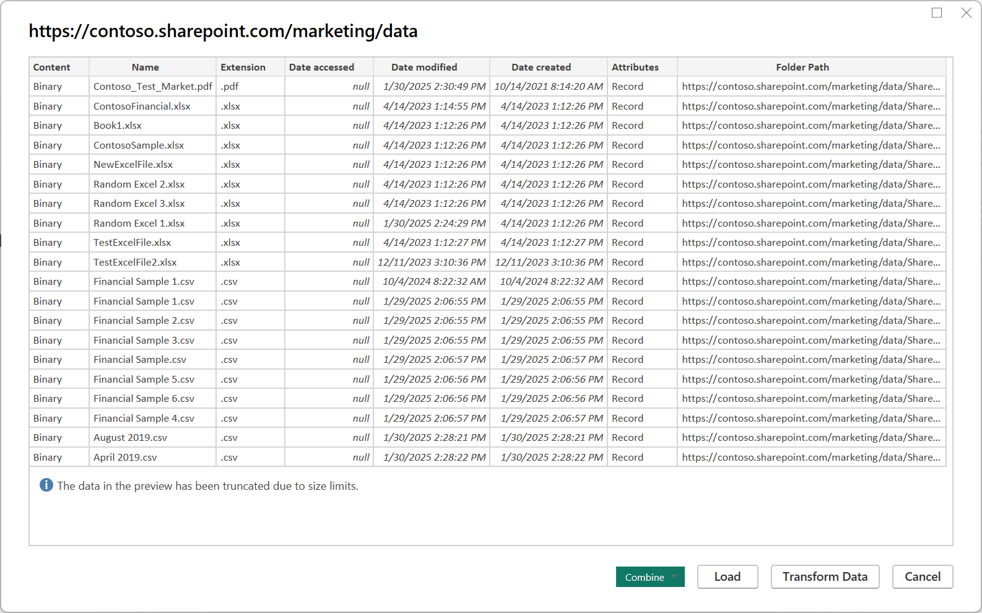Click the folder path for ContosoFinancial.xlsx

812,106
